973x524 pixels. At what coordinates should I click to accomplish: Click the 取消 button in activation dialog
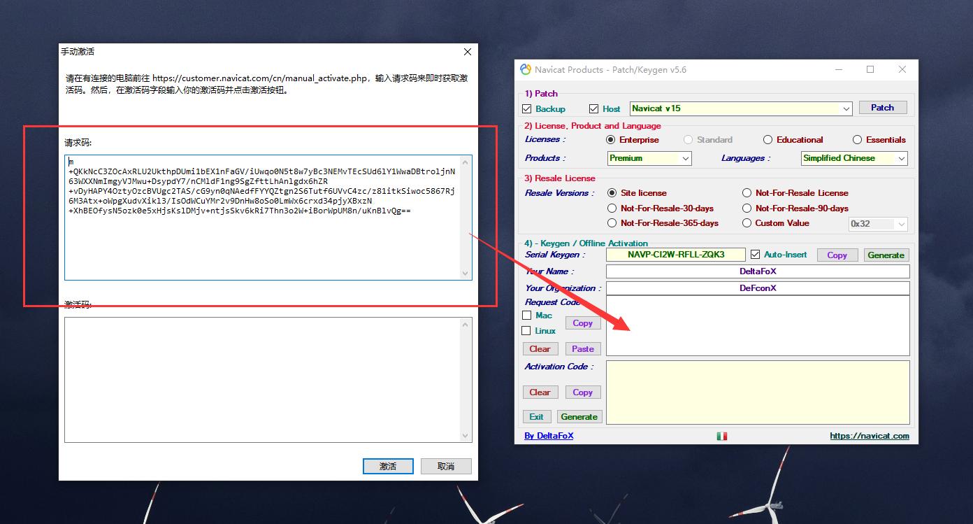pos(446,466)
